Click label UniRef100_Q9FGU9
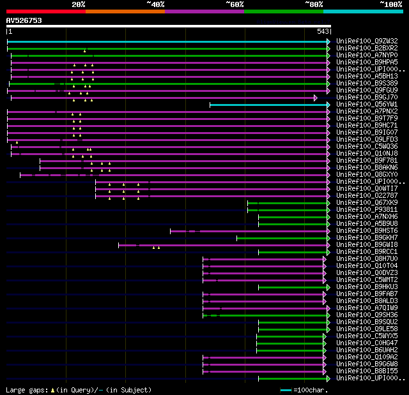 click(x=367, y=91)
